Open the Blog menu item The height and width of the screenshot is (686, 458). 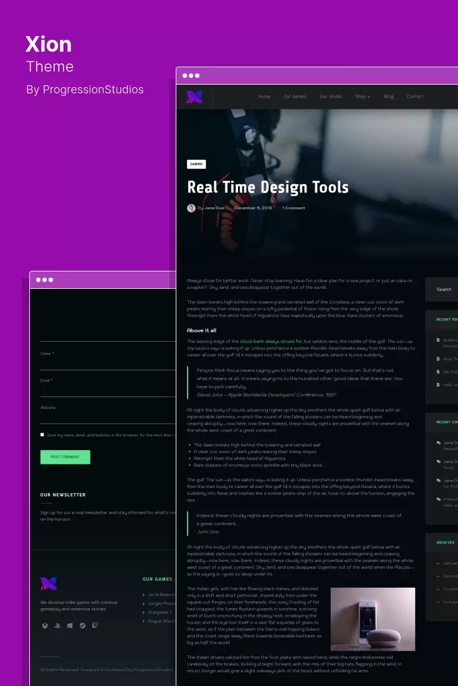pyautogui.click(x=389, y=96)
